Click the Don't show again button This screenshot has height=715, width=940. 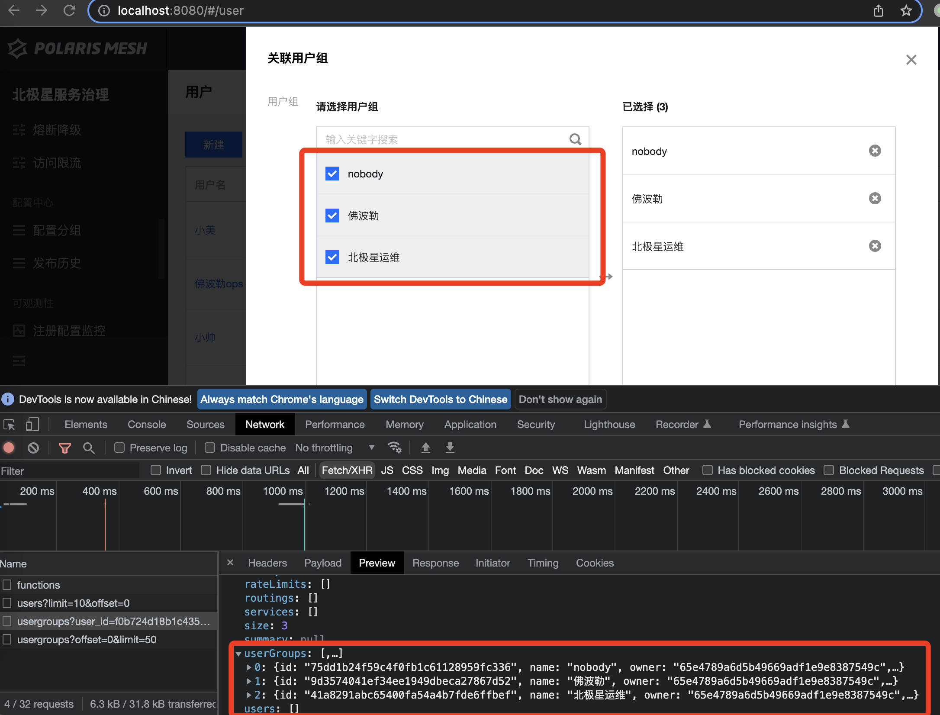tap(560, 399)
